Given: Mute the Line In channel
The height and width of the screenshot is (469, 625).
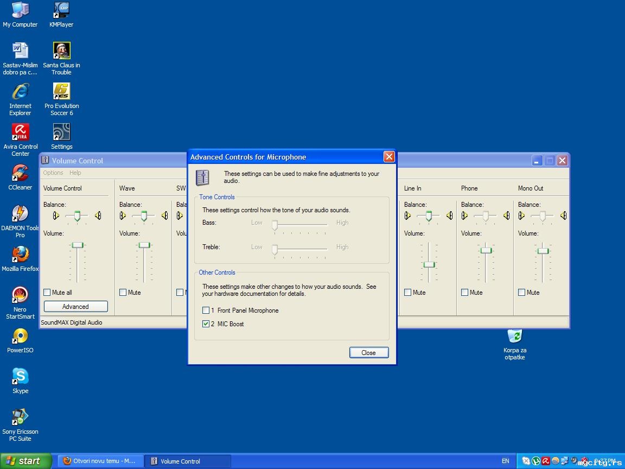Looking at the screenshot, I should (x=408, y=293).
